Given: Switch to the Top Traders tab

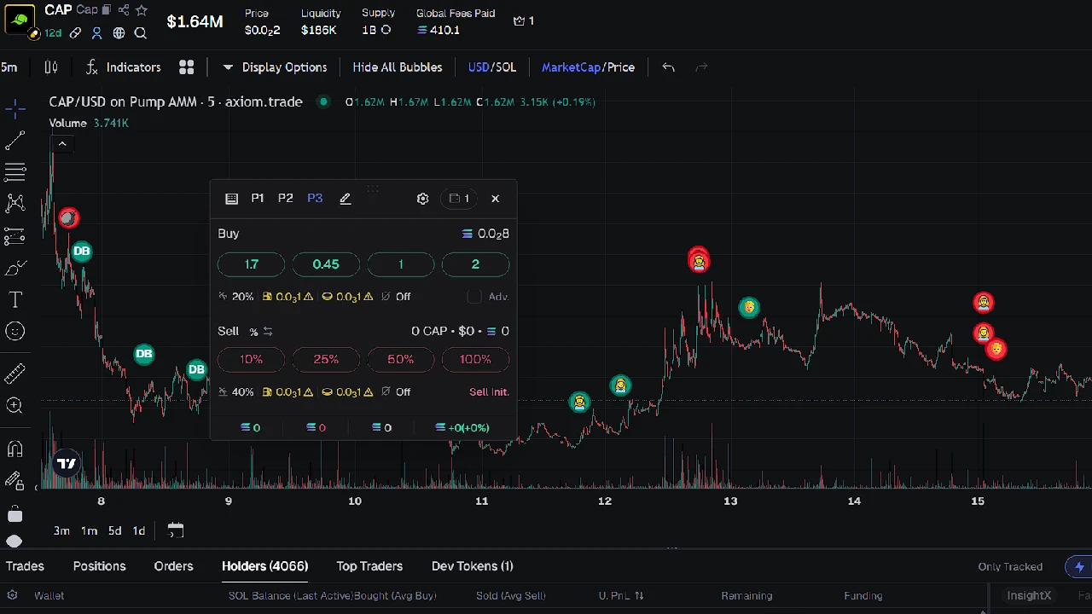Looking at the screenshot, I should click(369, 566).
